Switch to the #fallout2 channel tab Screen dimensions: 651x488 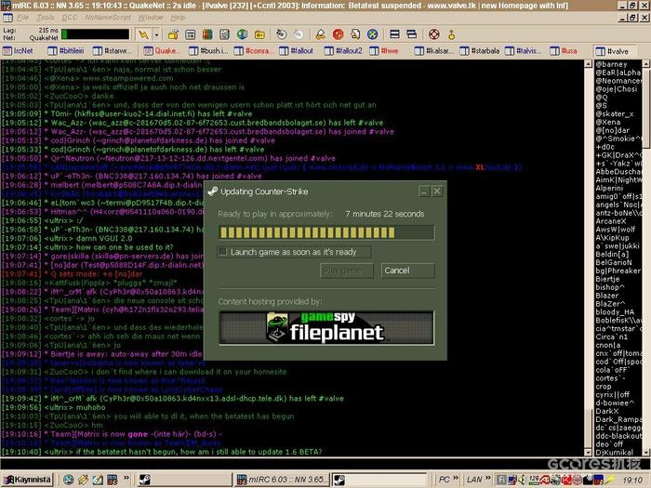tap(343, 51)
